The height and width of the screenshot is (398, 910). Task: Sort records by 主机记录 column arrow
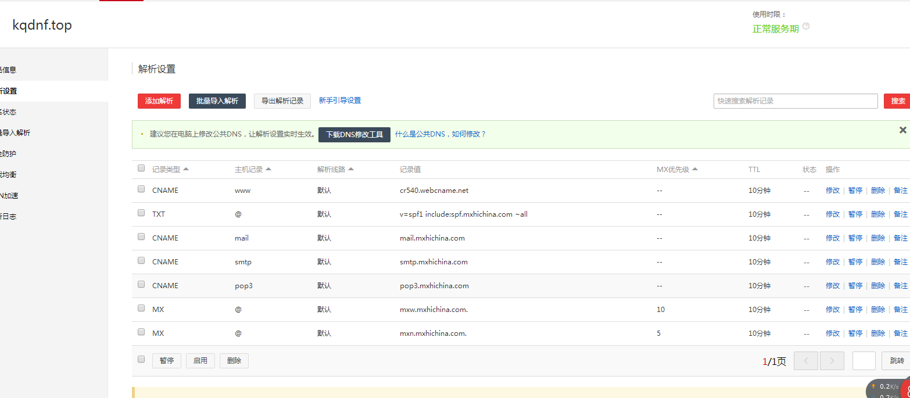click(x=267, y=168)
